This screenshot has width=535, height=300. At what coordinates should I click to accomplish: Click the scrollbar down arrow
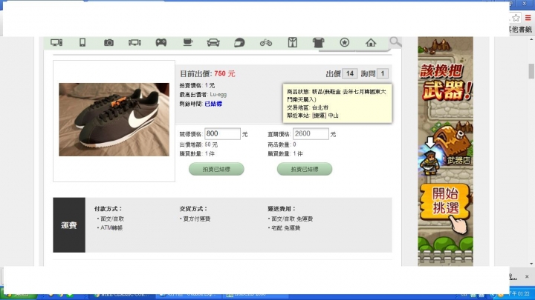[531, 264]
